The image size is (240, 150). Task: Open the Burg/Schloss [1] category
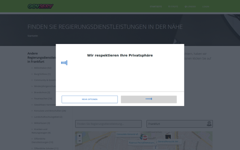42,74
